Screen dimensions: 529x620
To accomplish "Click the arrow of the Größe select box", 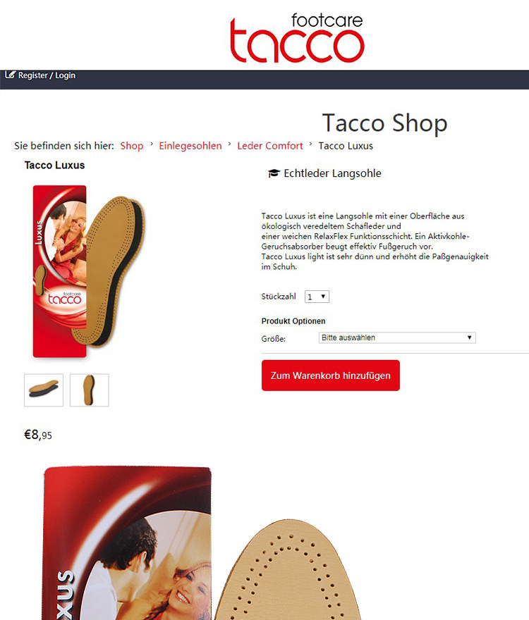I will (469, 337).
